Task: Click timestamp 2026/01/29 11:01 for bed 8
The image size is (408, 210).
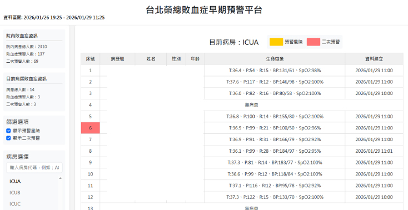Action: coord(374,151)
